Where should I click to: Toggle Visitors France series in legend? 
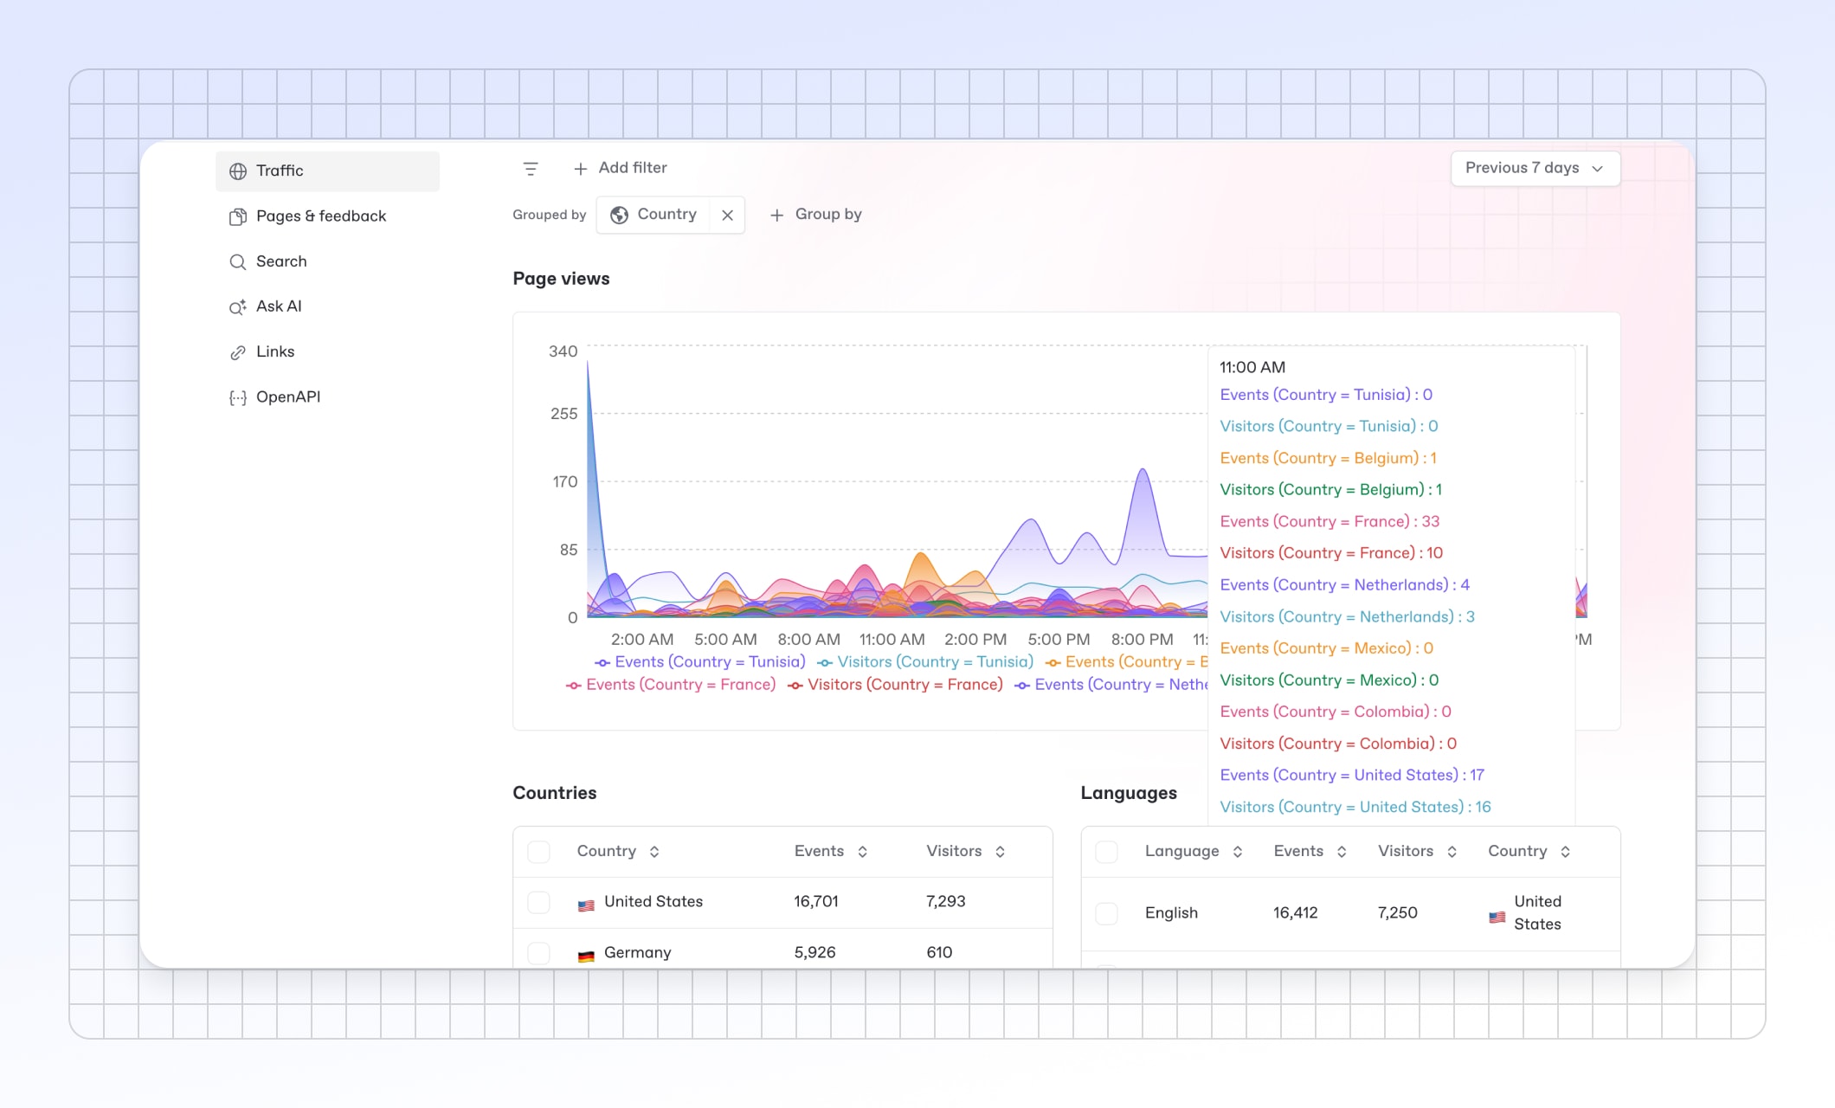click(x=895, y=685)
